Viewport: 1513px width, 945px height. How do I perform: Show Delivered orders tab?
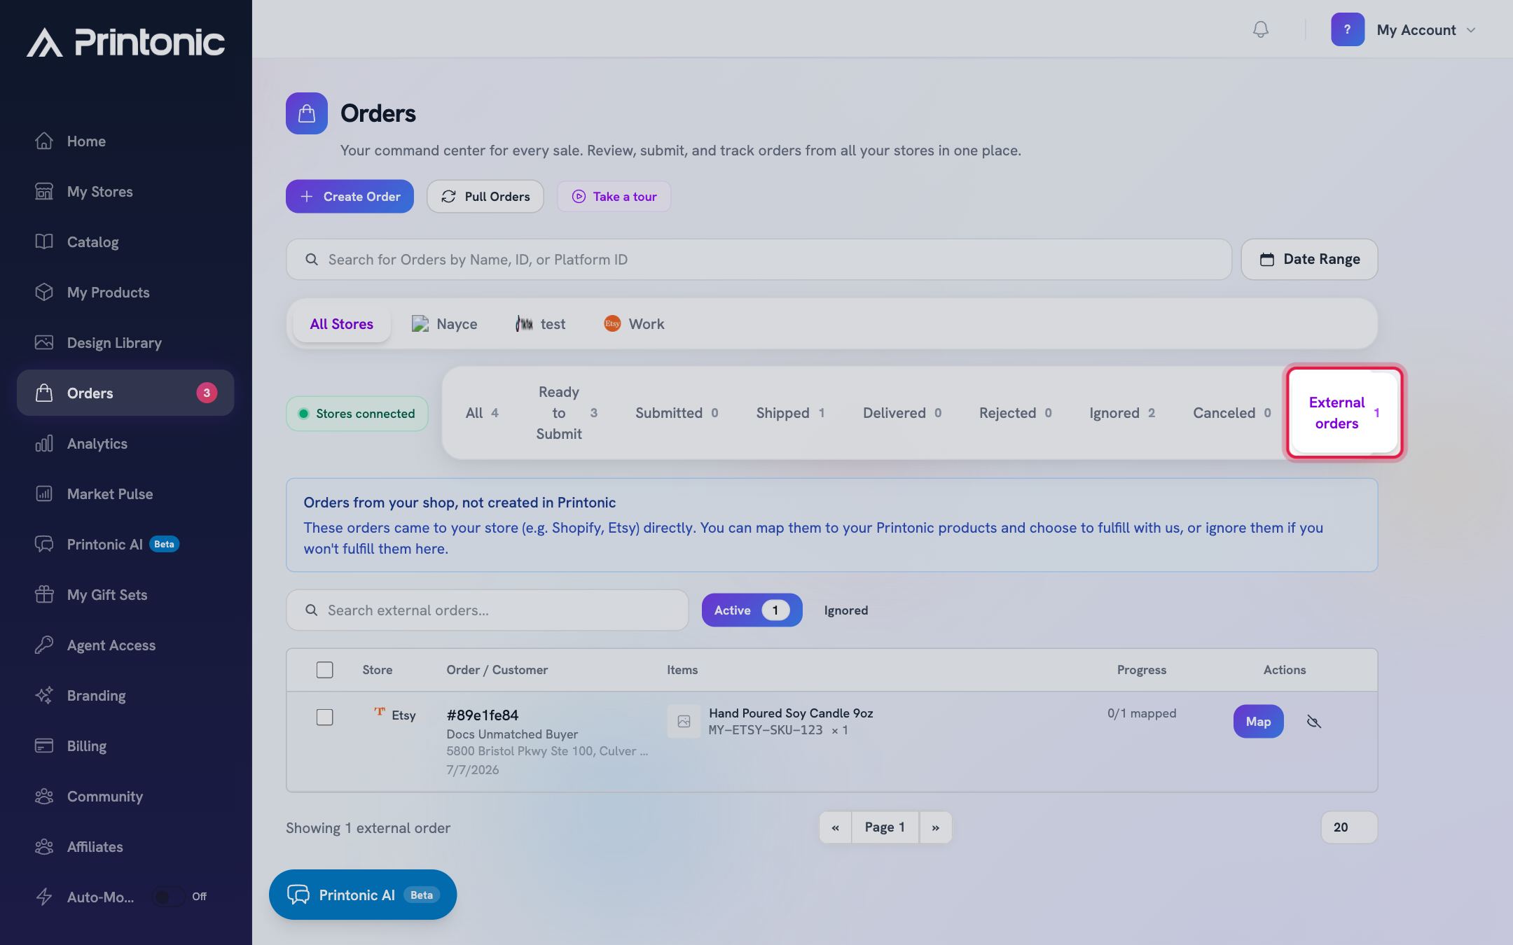(902, 413)
